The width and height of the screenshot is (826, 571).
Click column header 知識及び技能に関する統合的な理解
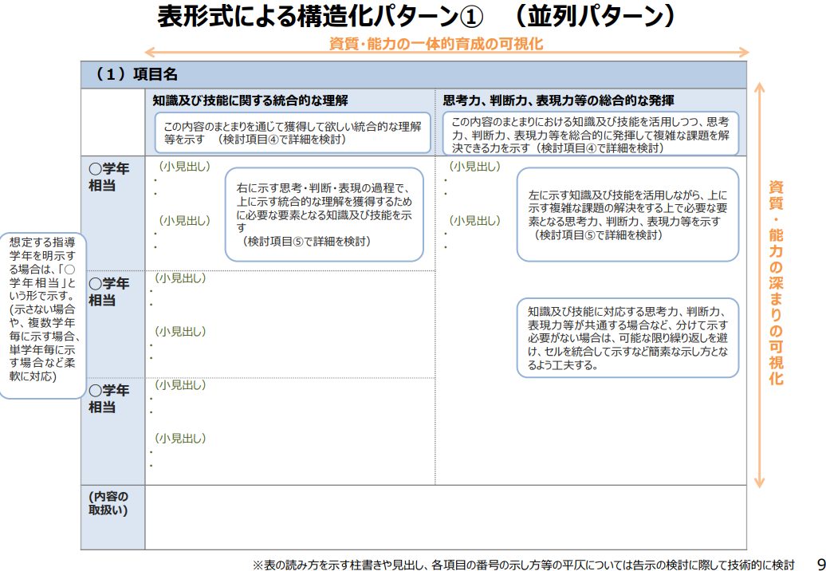tap(250, 100)
